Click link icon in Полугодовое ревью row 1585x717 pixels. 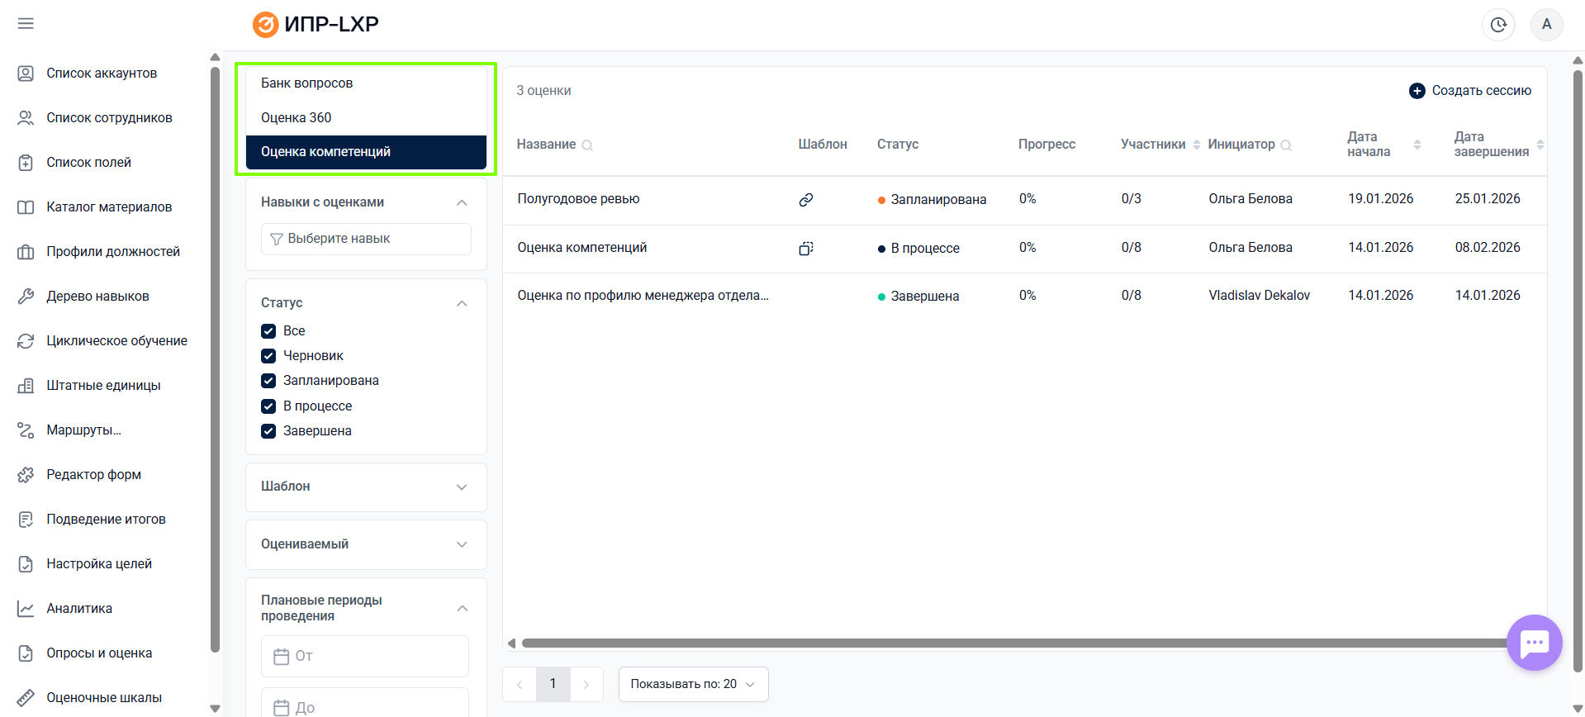[x=806, y=200]
